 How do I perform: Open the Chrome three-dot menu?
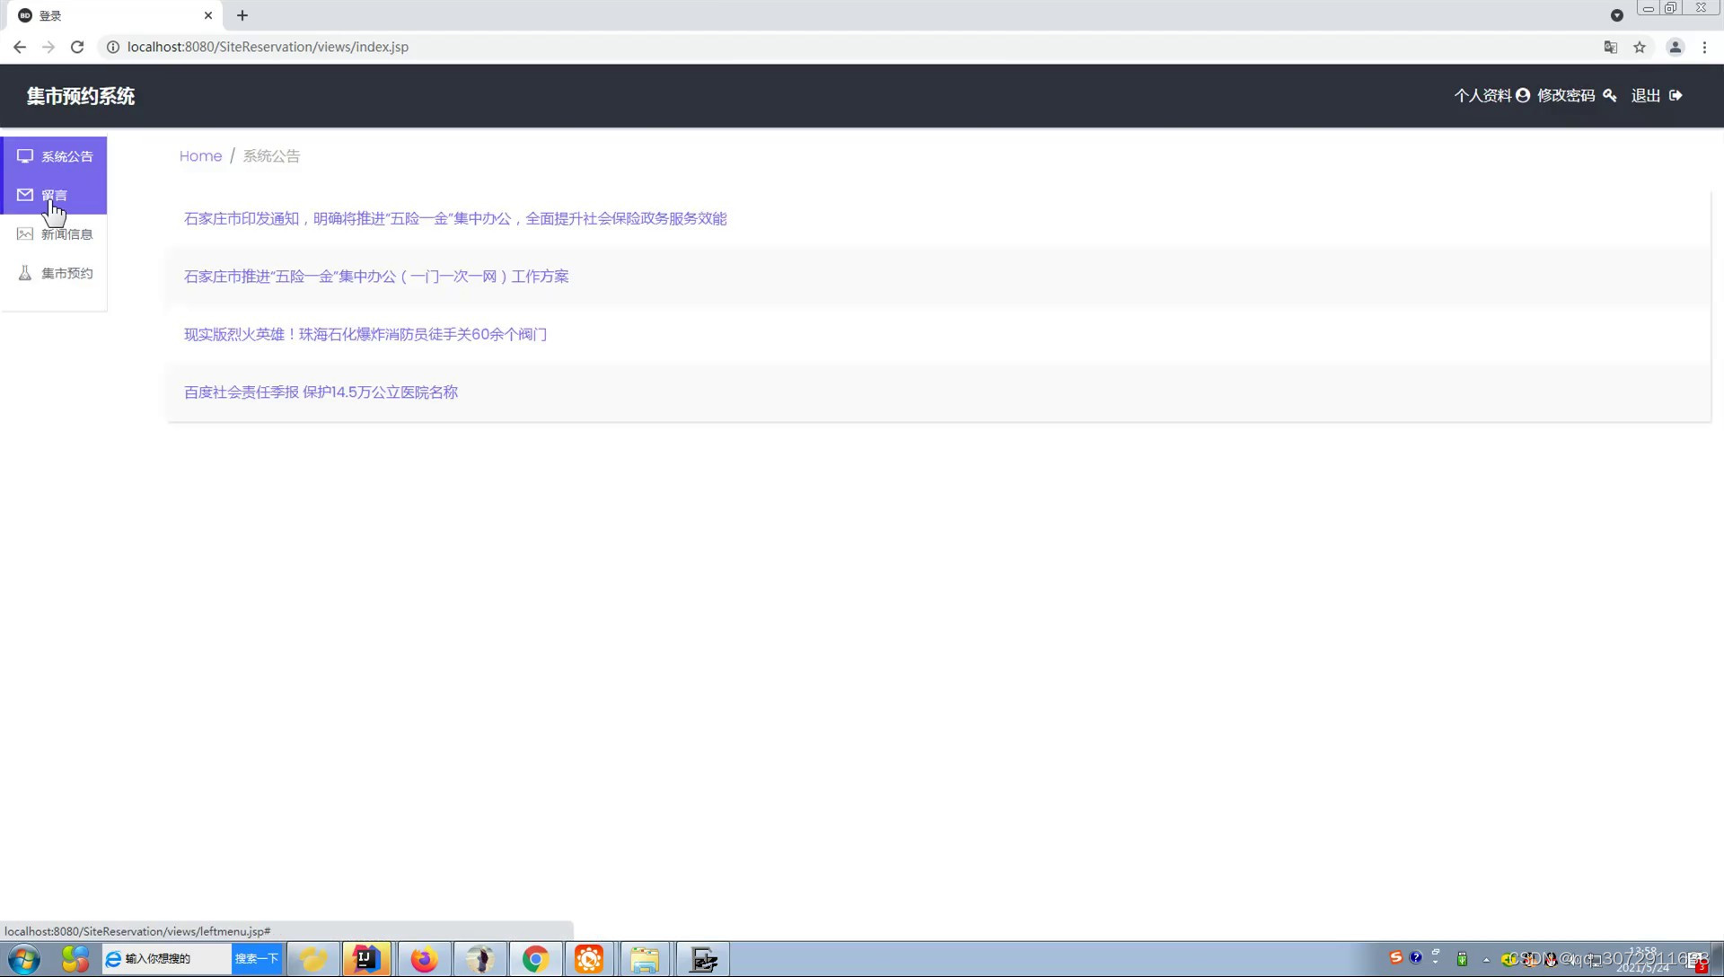(1704, 47)
